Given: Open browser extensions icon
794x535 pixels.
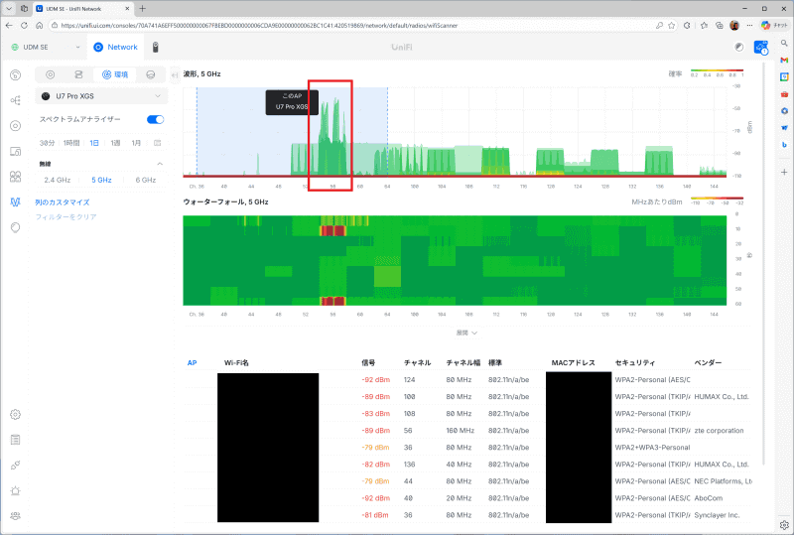Looking at the screenshot, I should coord(687,26).
